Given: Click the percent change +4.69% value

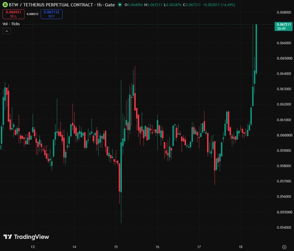Looking at the screenshot, I should pyautogui.click(x=228, y=5).
